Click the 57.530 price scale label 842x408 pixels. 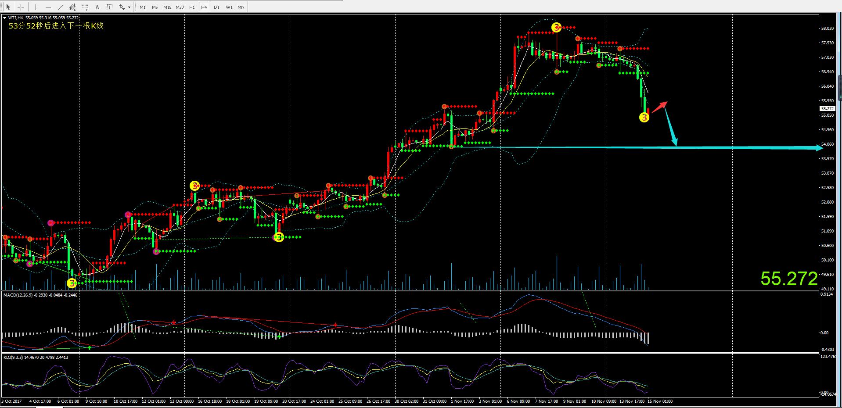point(827,43)
